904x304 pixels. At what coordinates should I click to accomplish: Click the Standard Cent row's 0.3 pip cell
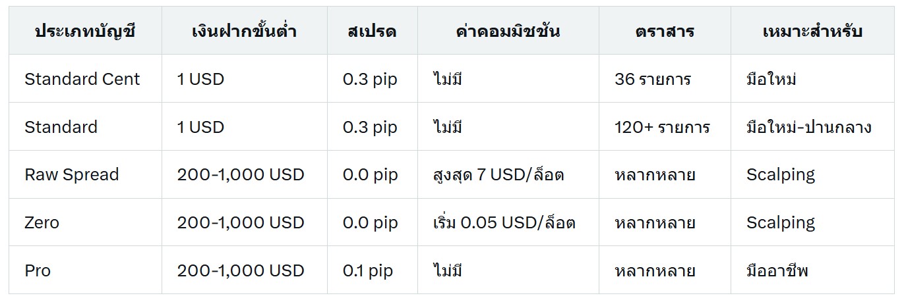click(x=372, y=79)
